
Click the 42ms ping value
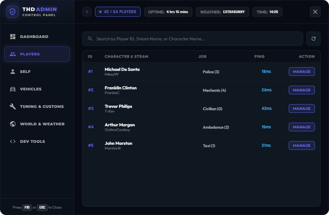coord(267,108)
